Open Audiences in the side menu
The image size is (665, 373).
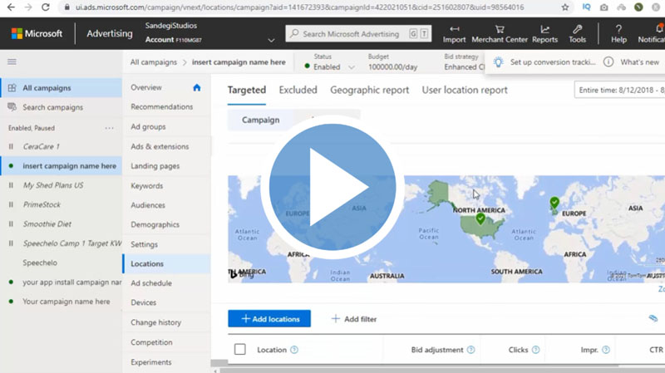pyautogui.click(x=148, y=205)
